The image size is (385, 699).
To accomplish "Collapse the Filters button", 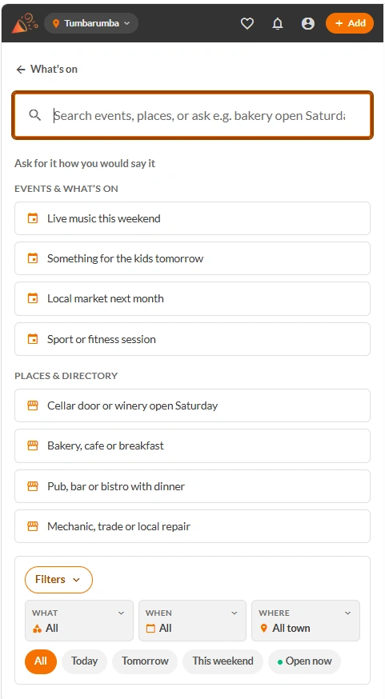I will click(x=58, y=580).
